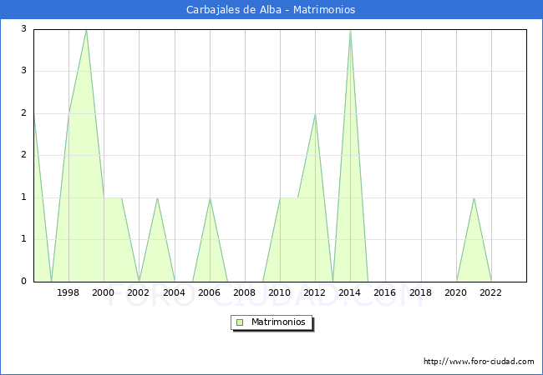The image size is (543, 375).
Task: Click the 0 value on the y-axis
Action: [23, 281]
